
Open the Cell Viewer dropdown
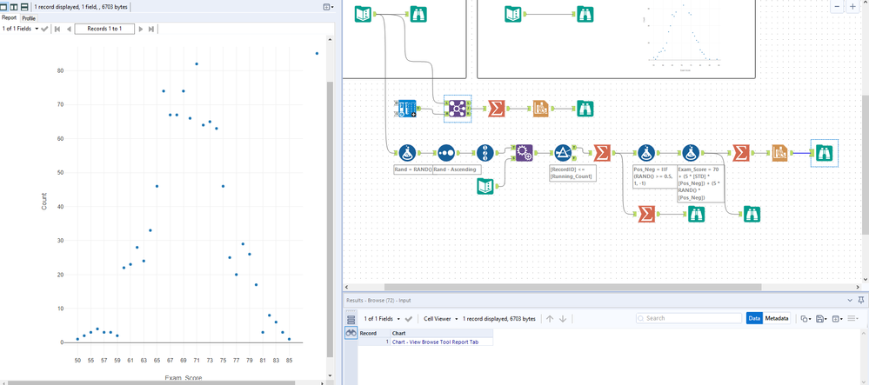click(441, 319)
